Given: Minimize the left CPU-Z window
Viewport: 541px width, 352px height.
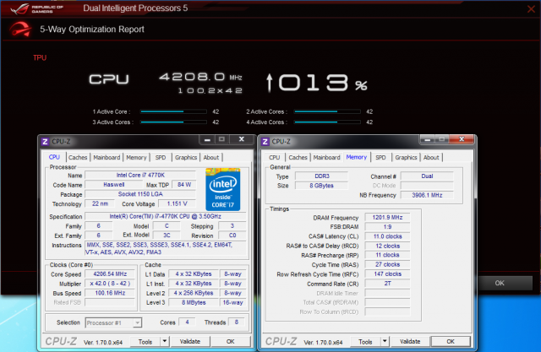Looking at the screenshot, I should [x=207, y=139].
